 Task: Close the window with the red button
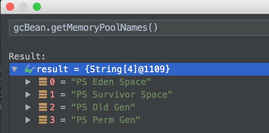tap(10, 7)
